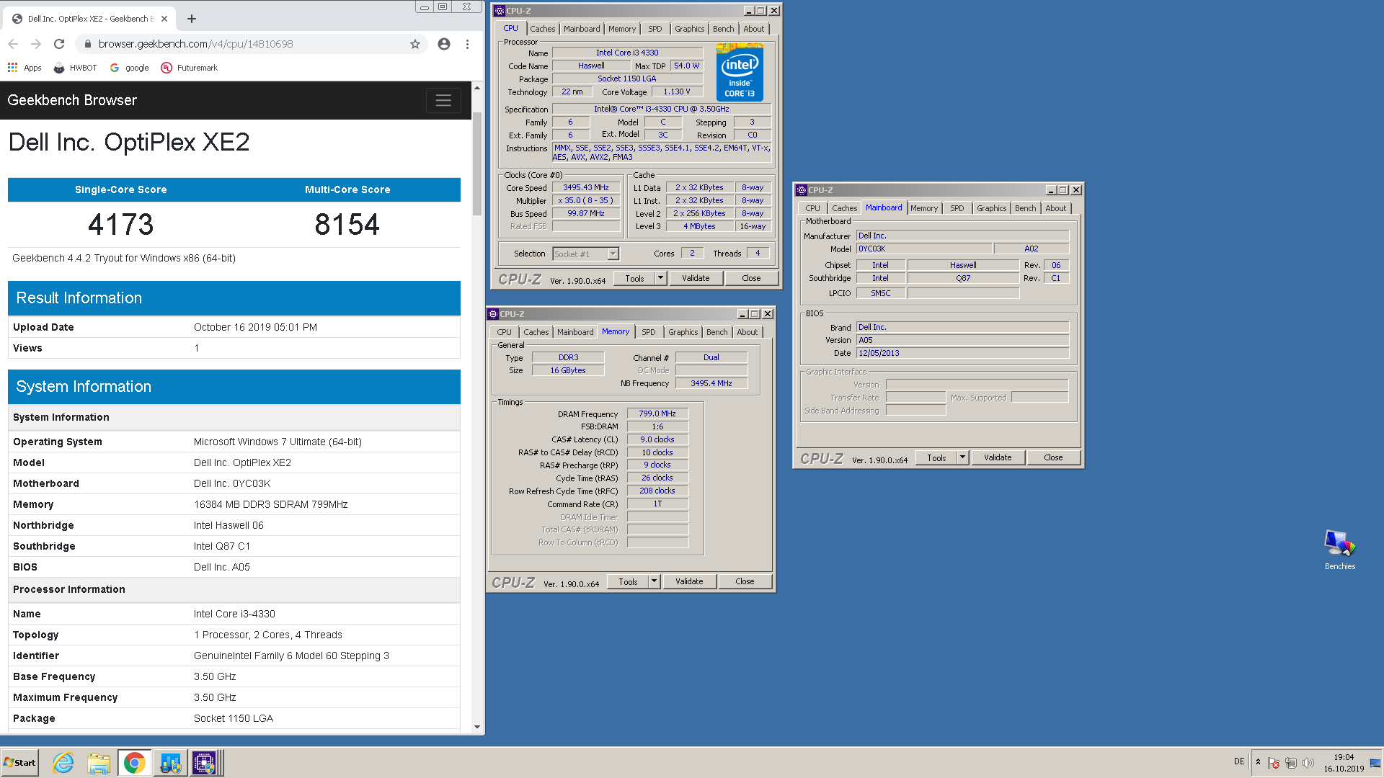
Task: Open the Apps bookmark shortcut
Action: tap(25, 68)
